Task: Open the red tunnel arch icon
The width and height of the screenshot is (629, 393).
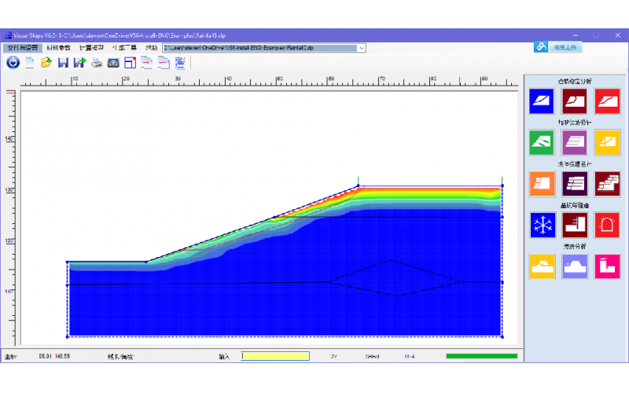Action: click(607, 225)
